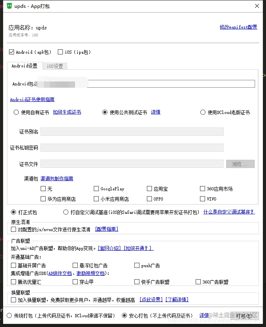
Task: Check the 360应用市场 channel checkbox
Action: [202, 189]
